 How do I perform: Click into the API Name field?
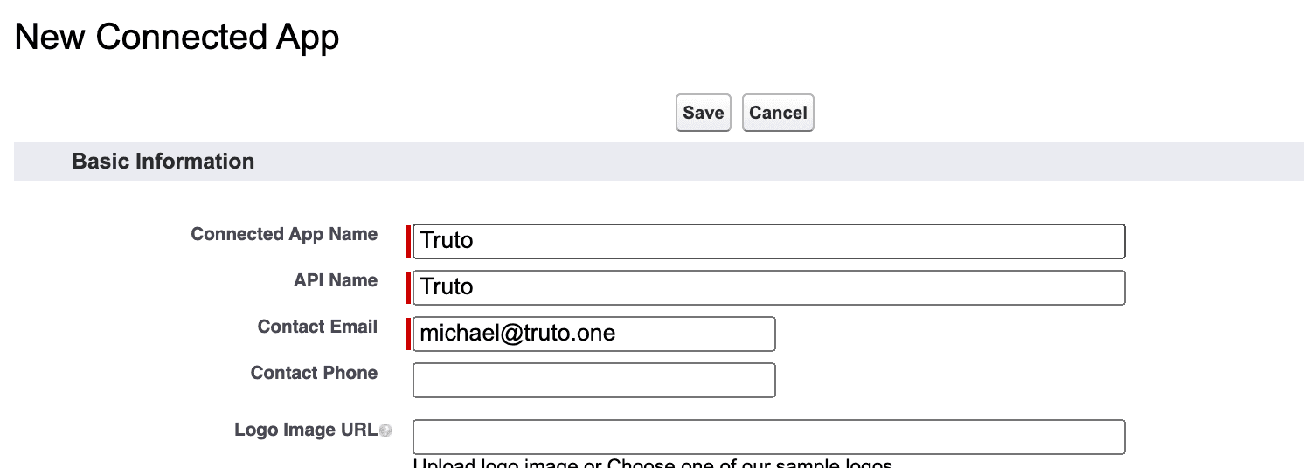coord(768,287)
